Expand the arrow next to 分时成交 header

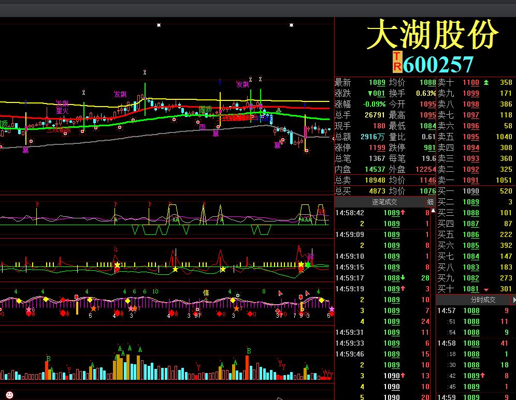click(514, 300)
